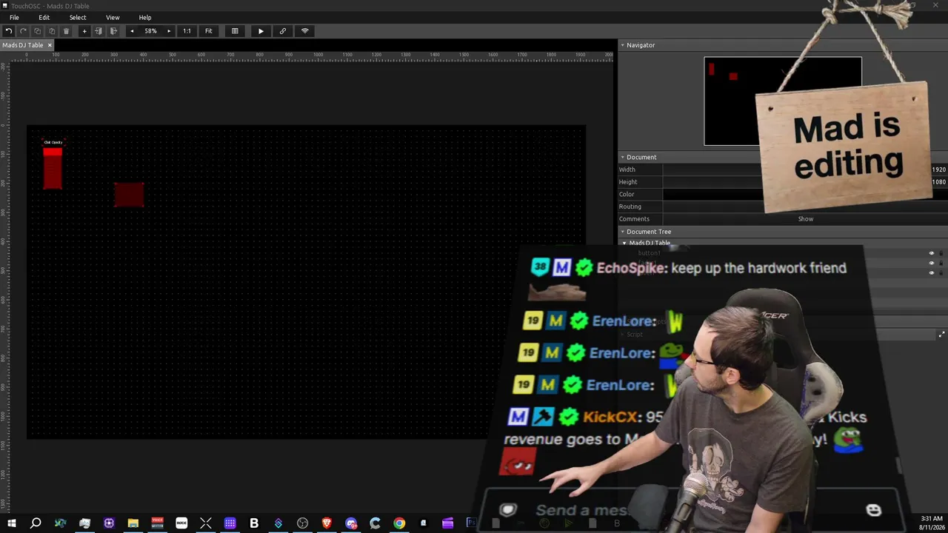948x533 pixels.
Task: Click the Copy icon in the toolbar
Action: pos(38,31)
